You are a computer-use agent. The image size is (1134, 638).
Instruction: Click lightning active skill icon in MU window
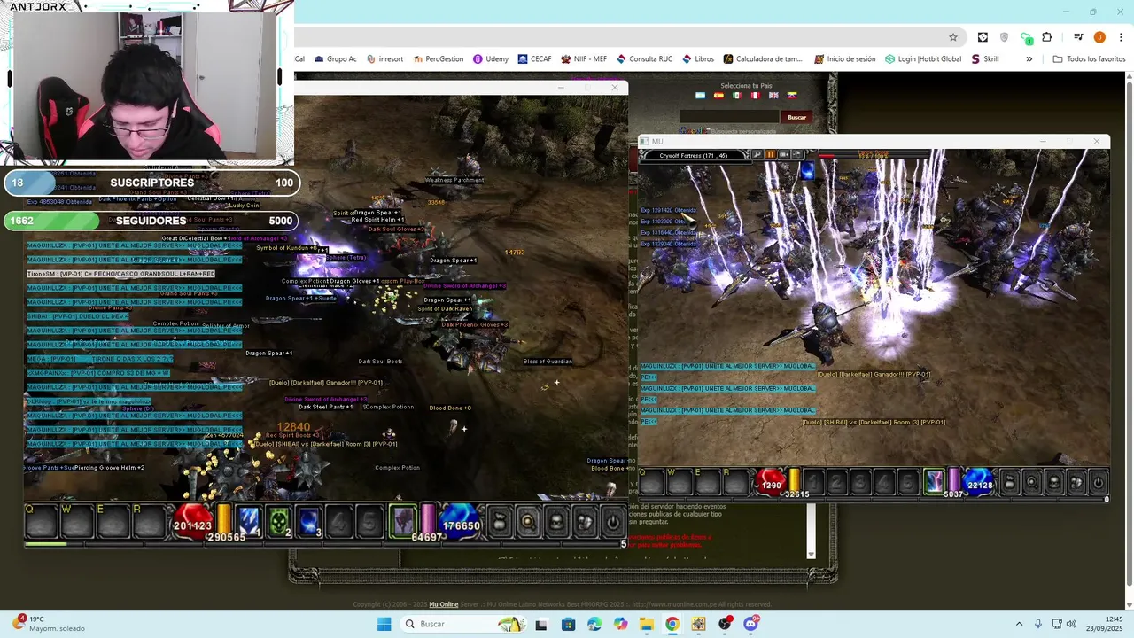pyautogui.click(x=935, y=481)
